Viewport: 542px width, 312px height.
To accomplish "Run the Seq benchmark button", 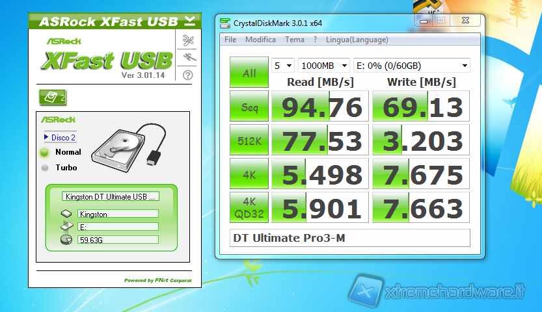I will pyautogui.click(x=249, y=107).
